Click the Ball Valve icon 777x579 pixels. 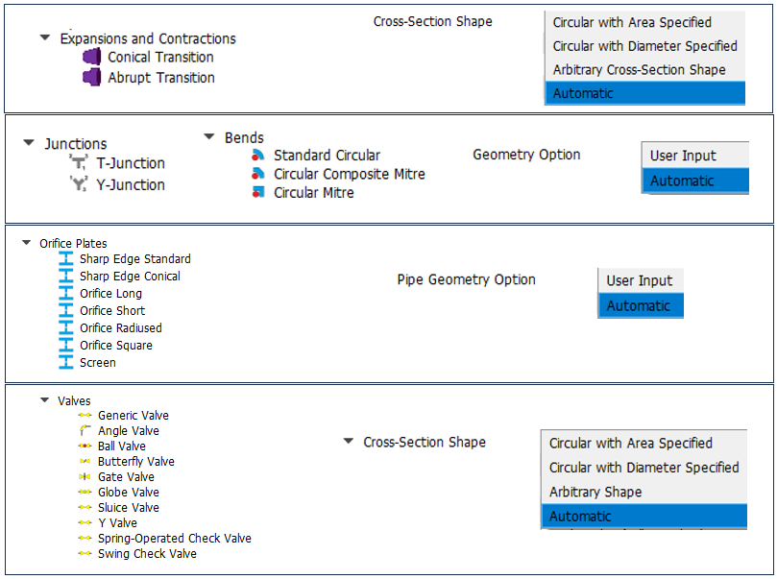pos(85,446)
